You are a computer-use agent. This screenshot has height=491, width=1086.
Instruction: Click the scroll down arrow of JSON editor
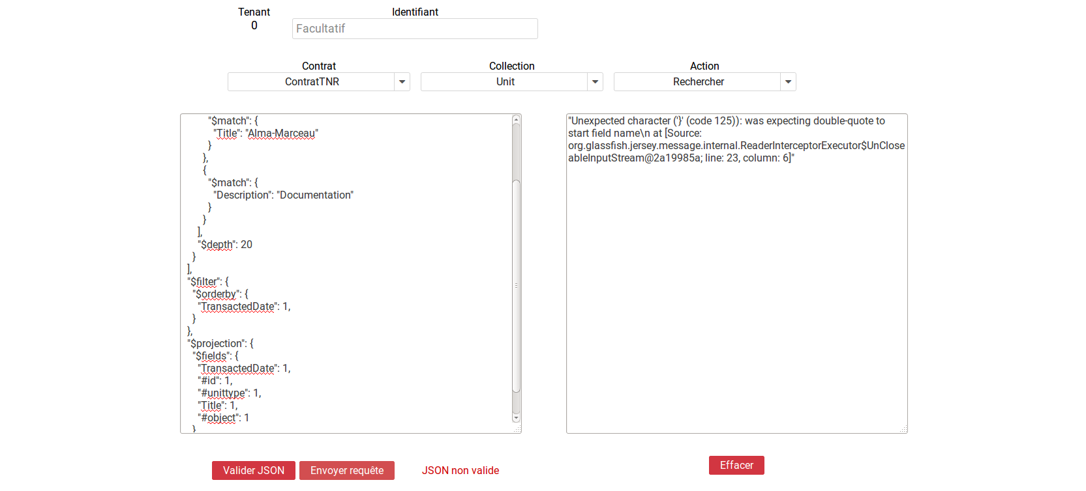516,418
